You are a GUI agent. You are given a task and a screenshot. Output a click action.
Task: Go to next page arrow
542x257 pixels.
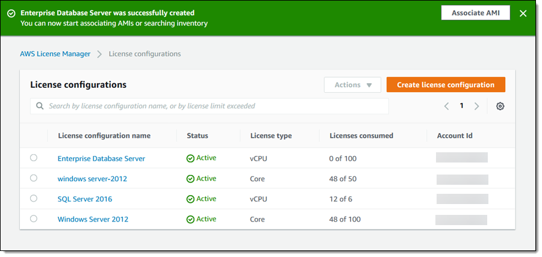(x=476, y=107)
